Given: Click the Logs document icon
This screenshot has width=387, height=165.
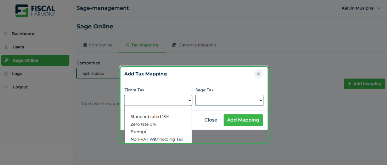Looking at the screenshot, I should tap(6, 74).
